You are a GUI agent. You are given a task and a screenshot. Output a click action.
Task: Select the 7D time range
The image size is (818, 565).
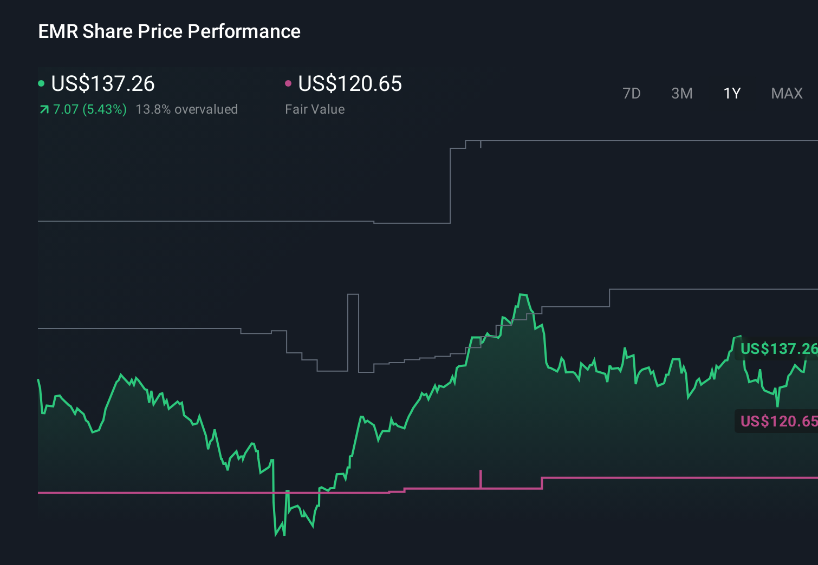point(632,93)
